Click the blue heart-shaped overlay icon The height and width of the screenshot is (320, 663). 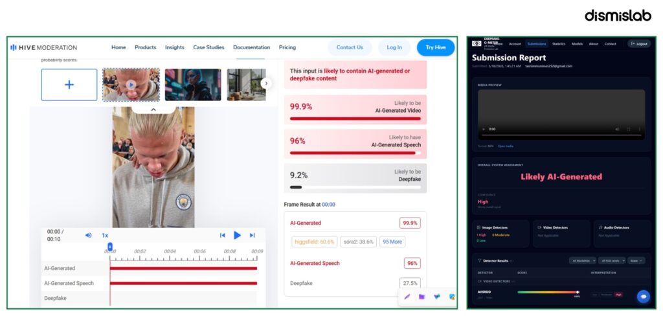pyautogui.click(x=437, y=297)
